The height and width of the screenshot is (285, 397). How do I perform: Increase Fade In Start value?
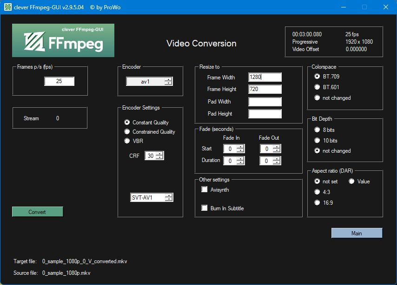240,147
